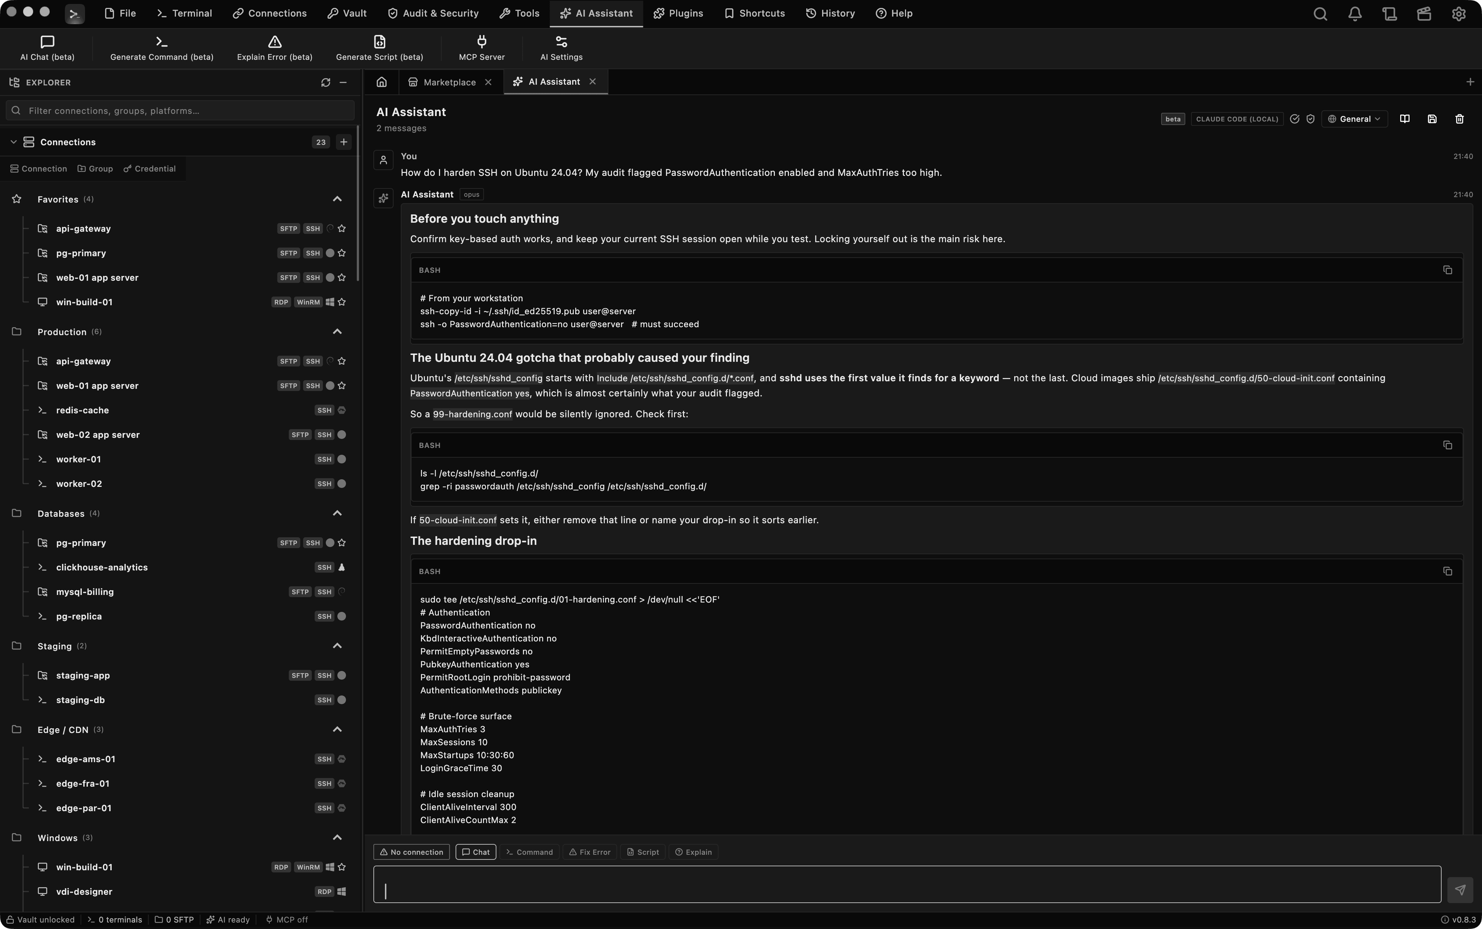1482x929 pixels.
Task: Collapse the Production group
Action: (x=337, y=332)
